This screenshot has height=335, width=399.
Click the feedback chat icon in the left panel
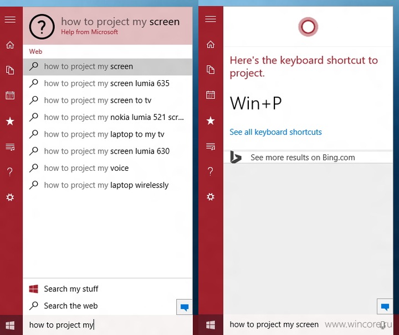coord(184,307)
